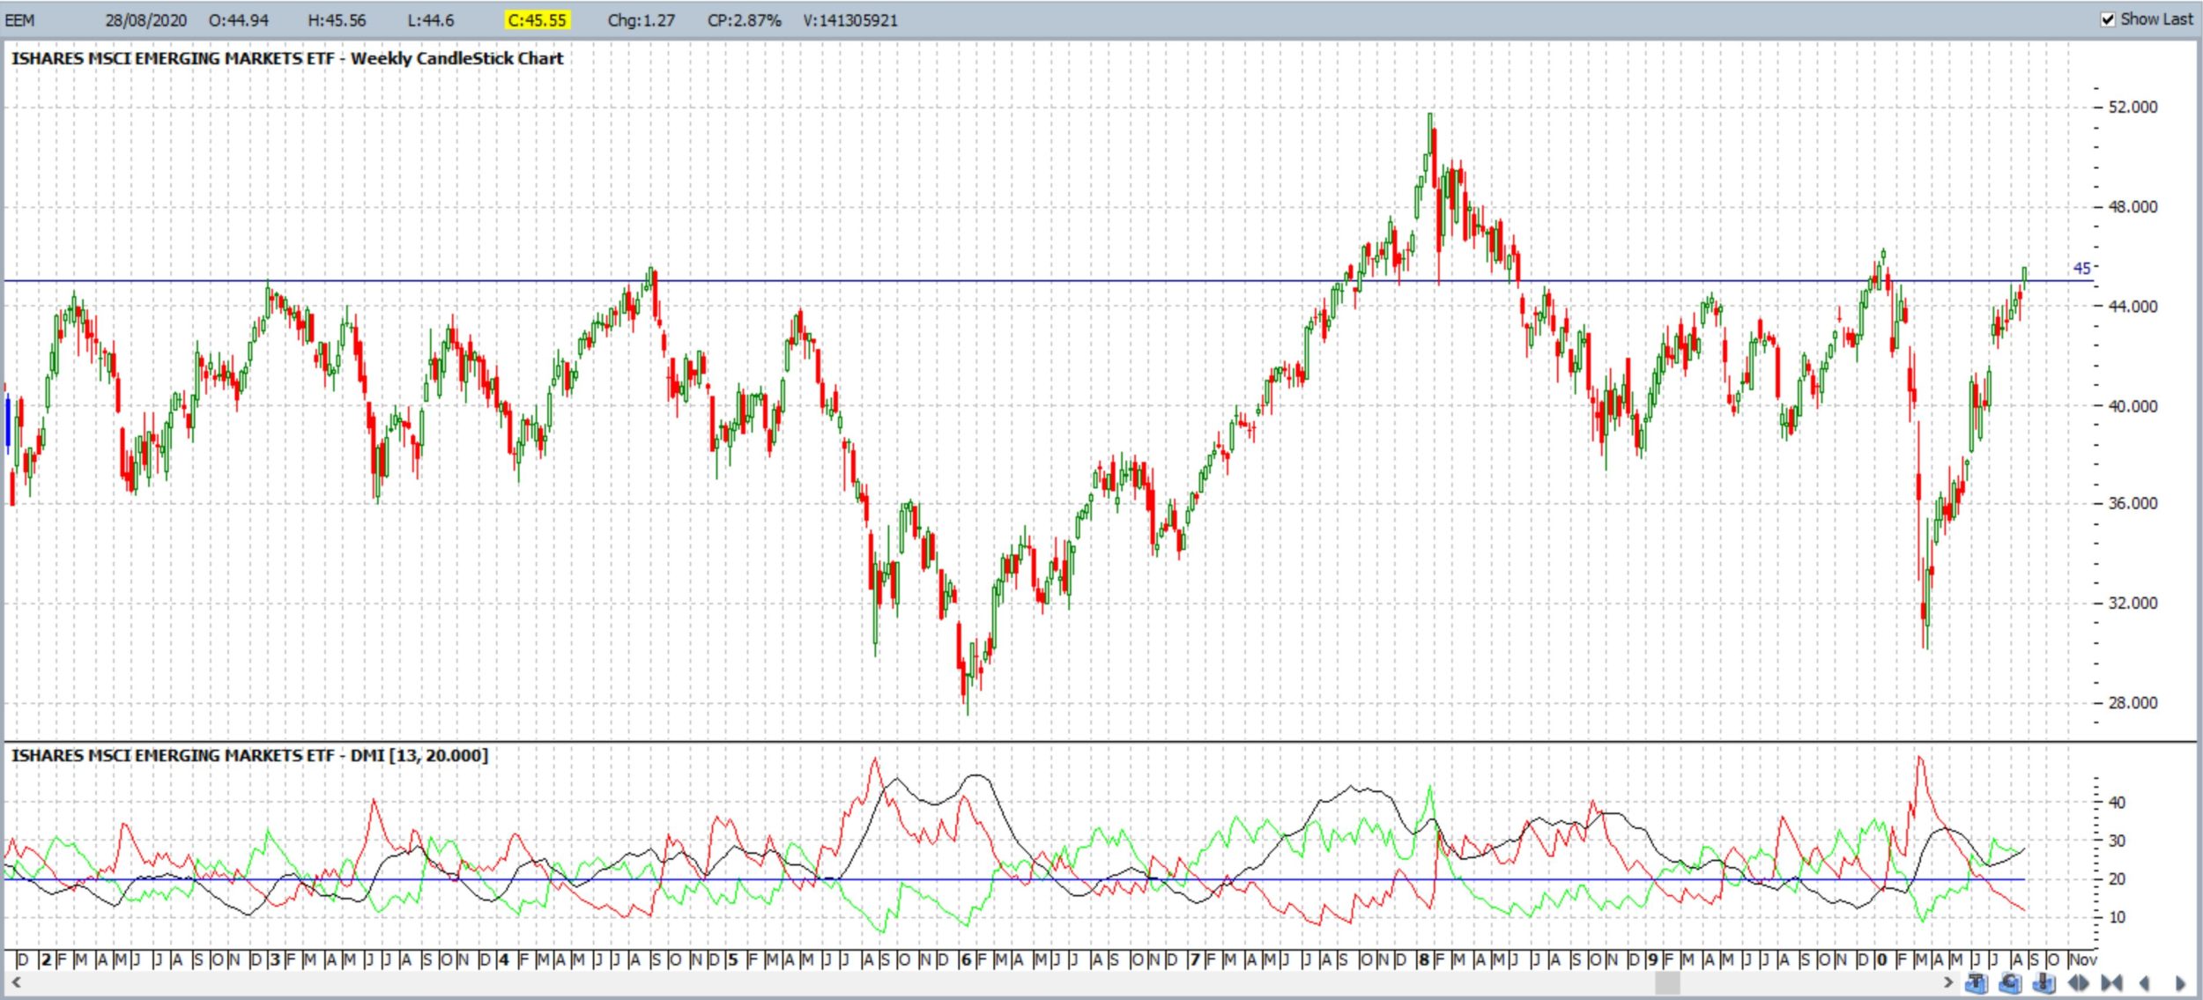Click the scrollbar's left chevron arrow

[x=16, y=981]
